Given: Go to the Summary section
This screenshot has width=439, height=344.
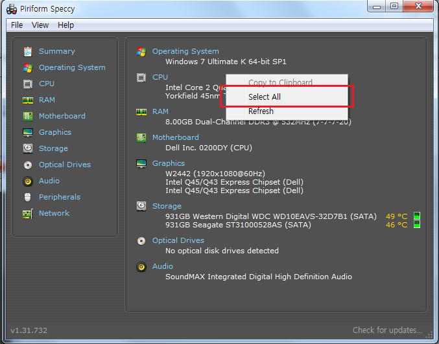Looking at the screenshot, I should click(57, 51).
